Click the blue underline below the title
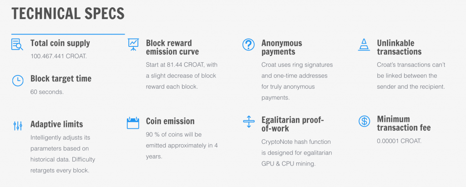 (68, 34)
